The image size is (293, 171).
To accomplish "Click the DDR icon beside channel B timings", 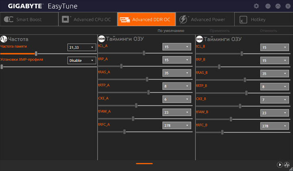I will pyautogui.click(x=199, y=39).
